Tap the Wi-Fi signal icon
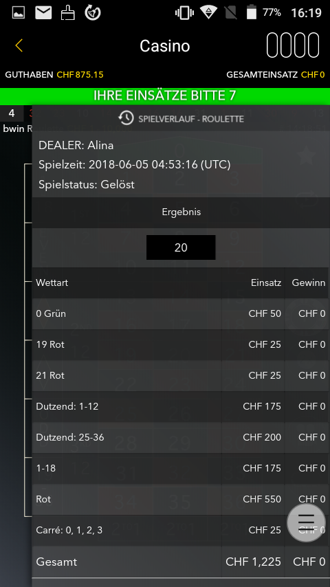 pyautogui.click(x=208, y=12)
